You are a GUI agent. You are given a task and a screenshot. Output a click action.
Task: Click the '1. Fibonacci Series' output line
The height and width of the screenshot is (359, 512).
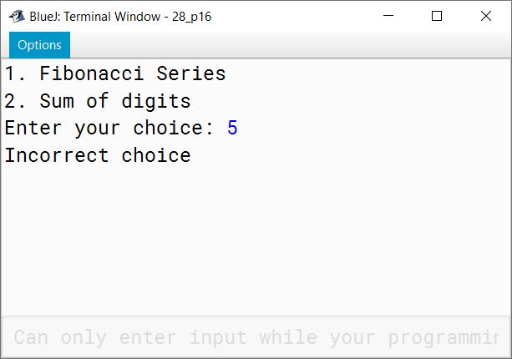point(115,73)
